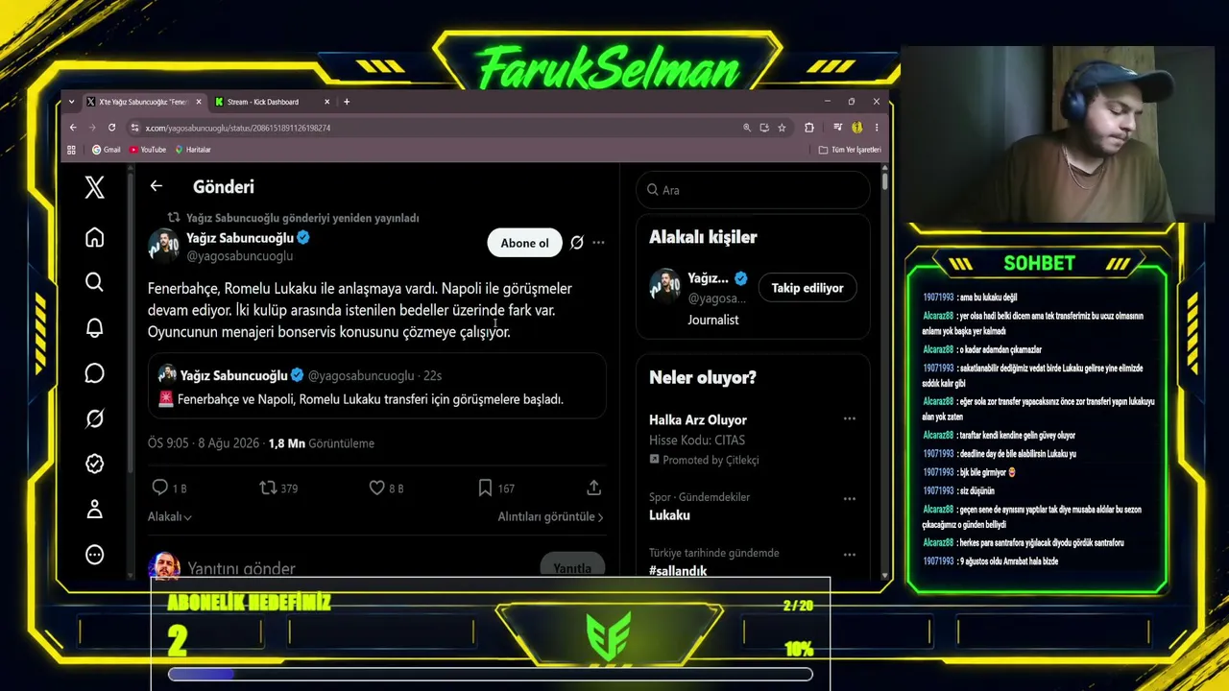The image size is (1229, 691).
Task: Open a new browser tab
Action: [347, 102]
